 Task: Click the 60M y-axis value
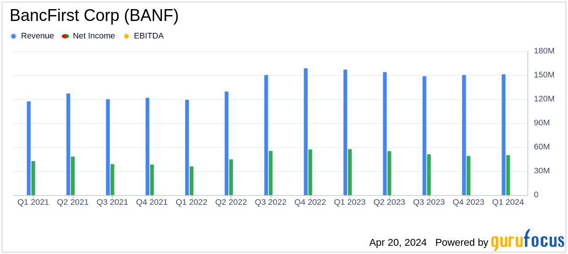(542, 147)
